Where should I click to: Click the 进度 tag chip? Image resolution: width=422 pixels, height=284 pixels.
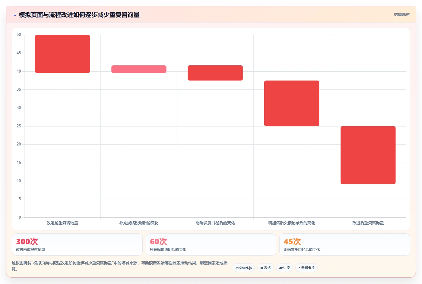click(284, 268)
